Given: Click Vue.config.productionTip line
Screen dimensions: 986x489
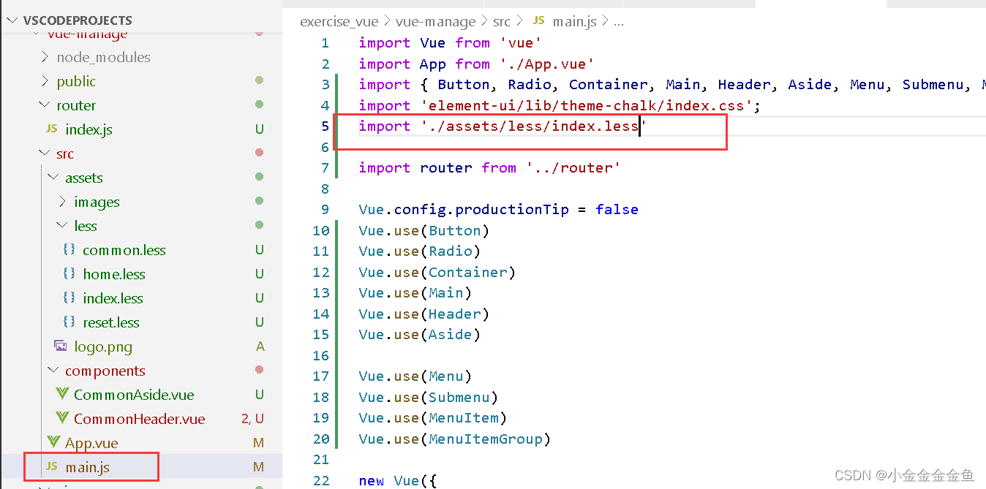Looking at the screenshot, I should 499,210.
